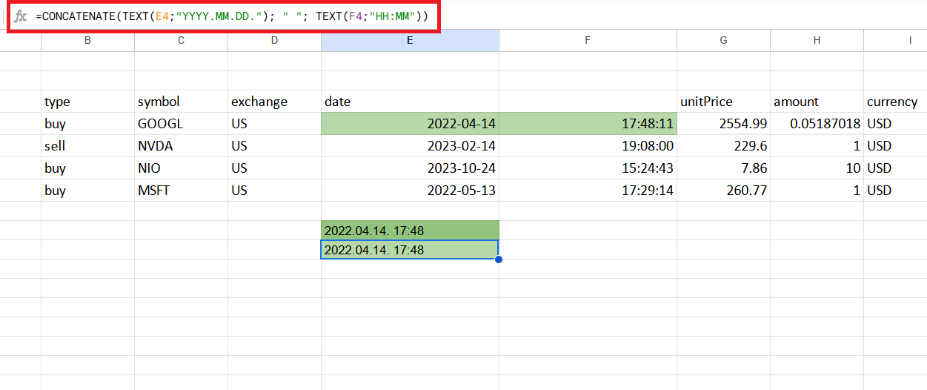Click the currency header cell
The image size is (927, 390).
pyautogui.click(x=894, y=102)
